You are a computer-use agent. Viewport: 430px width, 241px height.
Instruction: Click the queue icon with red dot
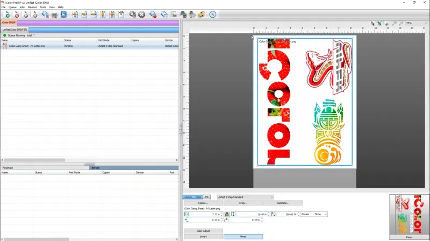pos(153,15)
